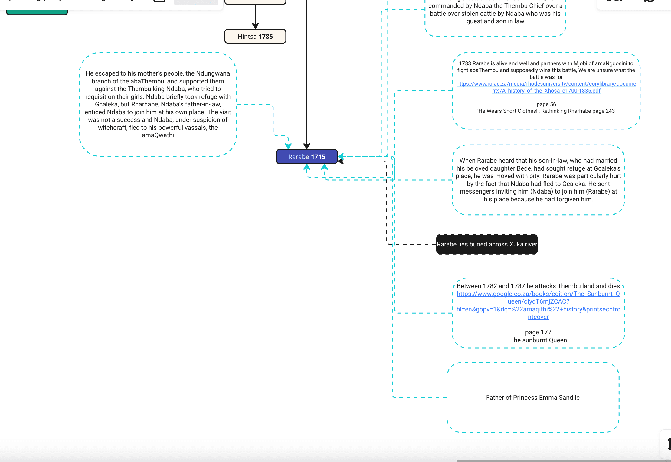This screenshot has width=671, height=462.
Task: Select the blue Rarabe 1715 node
Action: click(x=307, y=157)
